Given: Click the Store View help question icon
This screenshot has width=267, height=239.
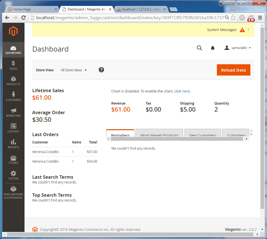Looking at the screenshot, I should (101, 70).
